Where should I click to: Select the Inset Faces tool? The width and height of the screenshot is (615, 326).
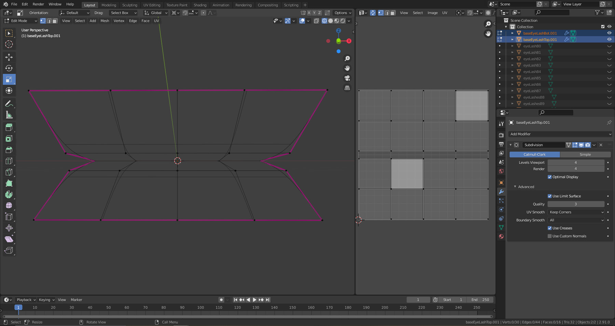tap(9, 139)
